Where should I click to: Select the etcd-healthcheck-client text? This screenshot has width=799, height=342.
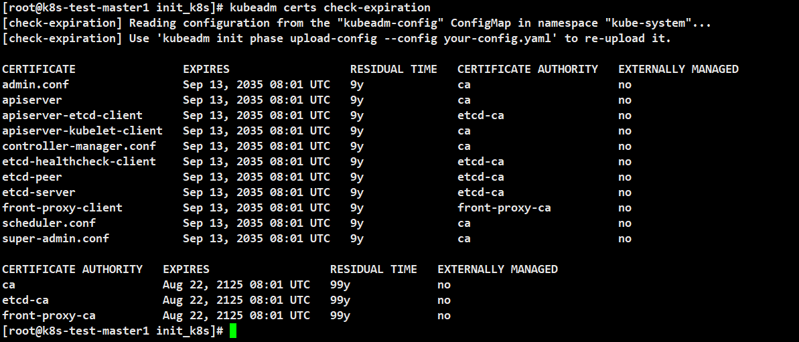pyautogui.click(x=79, y=162)
